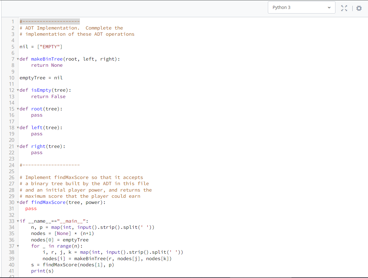Collapse the right function fold arrow
368x278 pixels.
[x=18, y=146]
